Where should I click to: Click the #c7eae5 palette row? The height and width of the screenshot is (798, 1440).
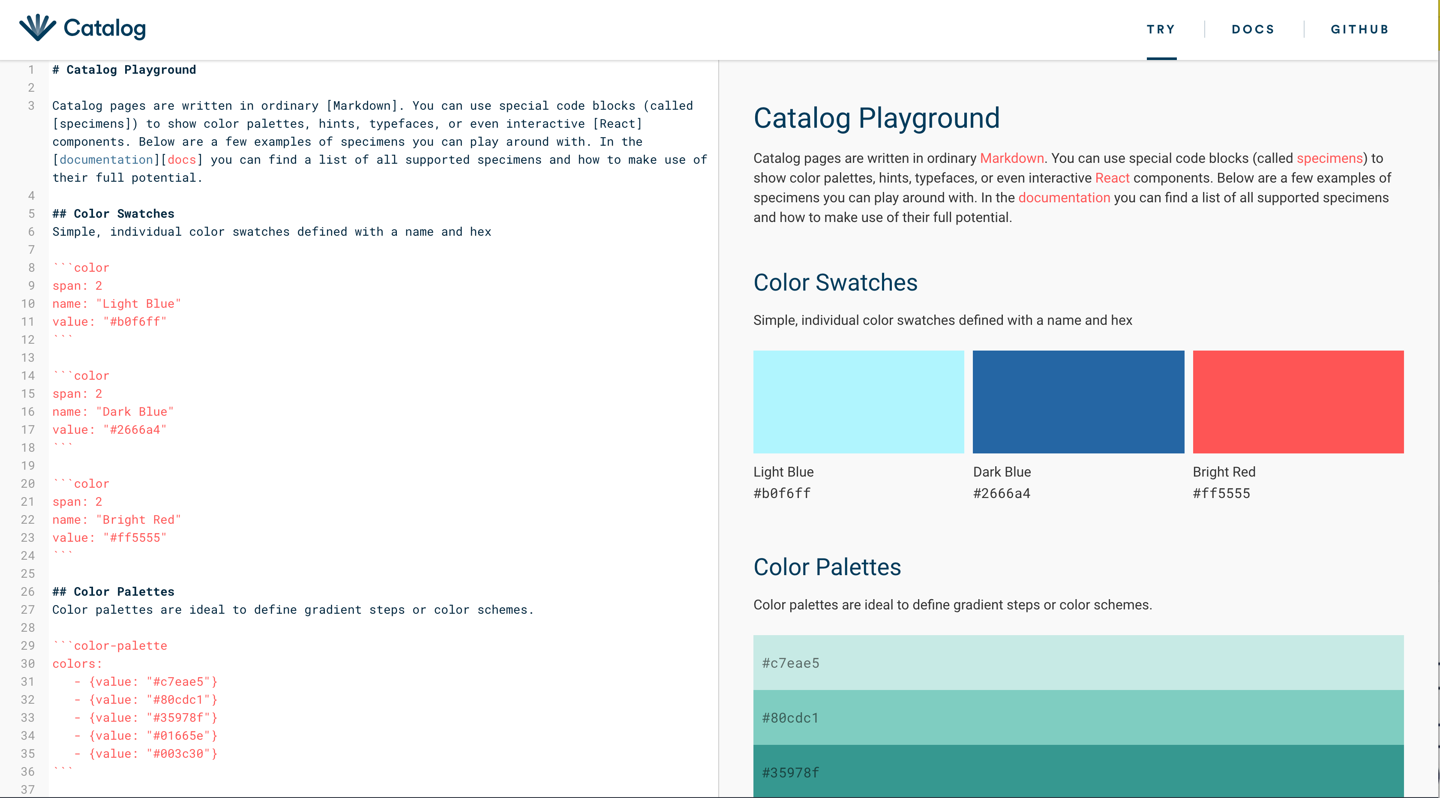1078,663
